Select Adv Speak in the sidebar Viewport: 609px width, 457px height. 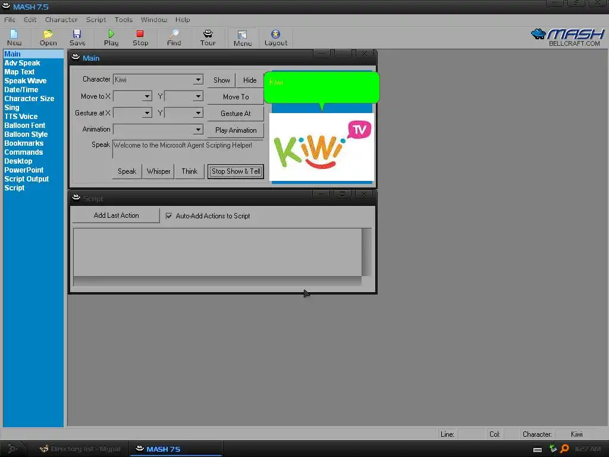pyautogui.click(x=22, y=63)
